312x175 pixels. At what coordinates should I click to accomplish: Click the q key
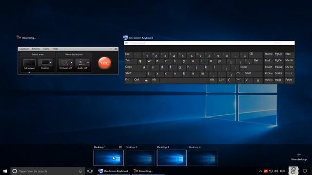pyautogui.click(x=141, y=61)
